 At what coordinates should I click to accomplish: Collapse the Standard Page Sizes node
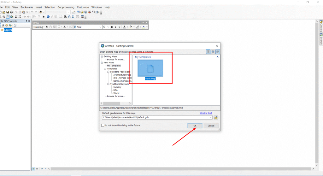click(x=108, y=72)
